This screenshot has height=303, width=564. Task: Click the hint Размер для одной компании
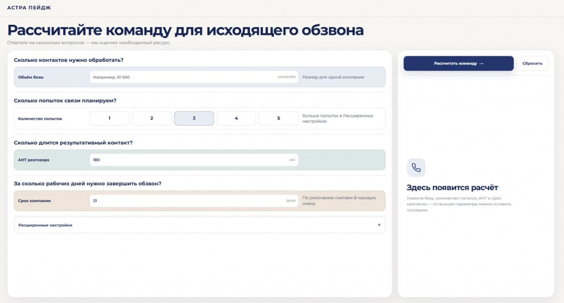pyautogui.click(x=333, y=77)
